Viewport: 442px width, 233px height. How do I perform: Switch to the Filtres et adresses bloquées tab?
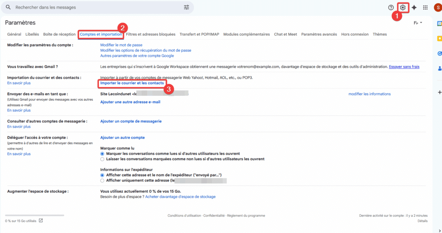[x=151, y=34]
